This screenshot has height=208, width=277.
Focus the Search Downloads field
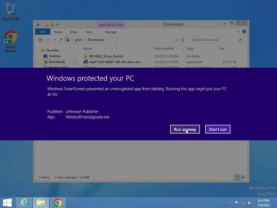tap(216, 40)
